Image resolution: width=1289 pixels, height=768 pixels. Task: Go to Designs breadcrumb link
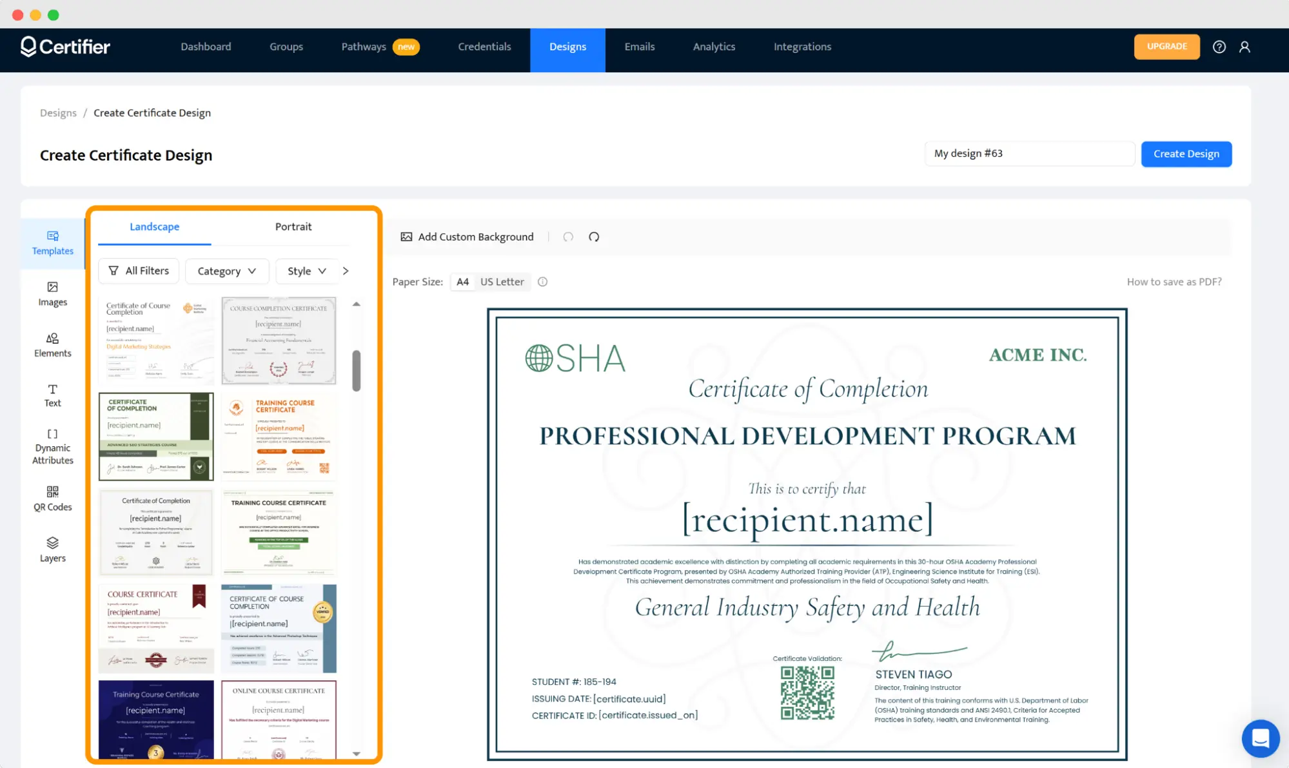58,113
